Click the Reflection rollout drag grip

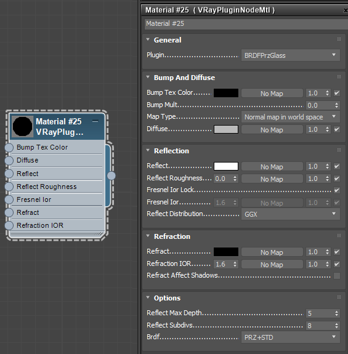(339, 150)
